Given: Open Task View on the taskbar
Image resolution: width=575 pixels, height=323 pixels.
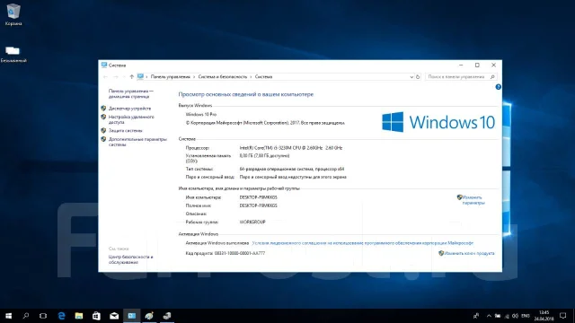Looking at the screenshot, I should pyautogui.click(x=43, y=316).
